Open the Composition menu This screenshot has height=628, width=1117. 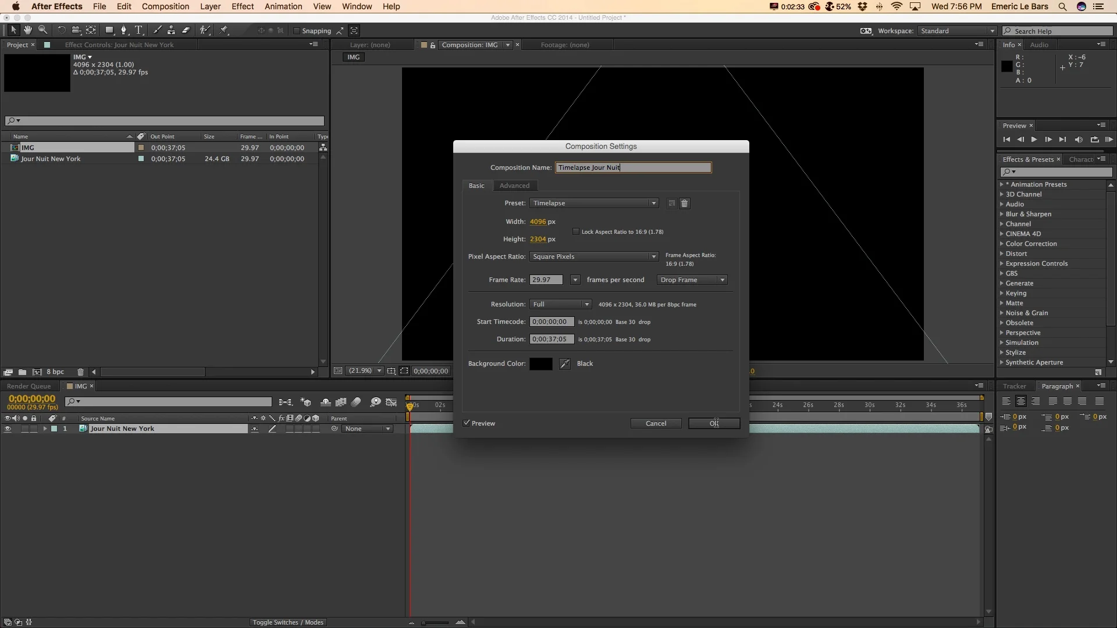point(165,6)
